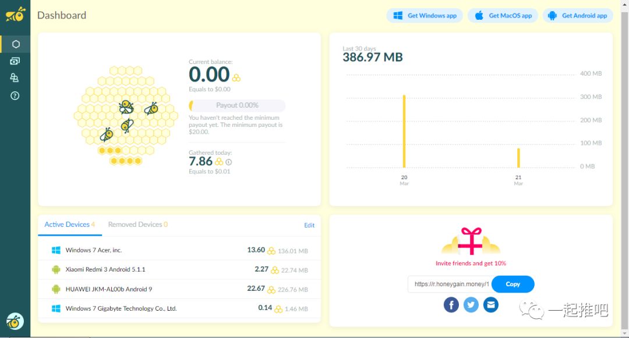Click the Windows icon for Acer device

(56, 250)
